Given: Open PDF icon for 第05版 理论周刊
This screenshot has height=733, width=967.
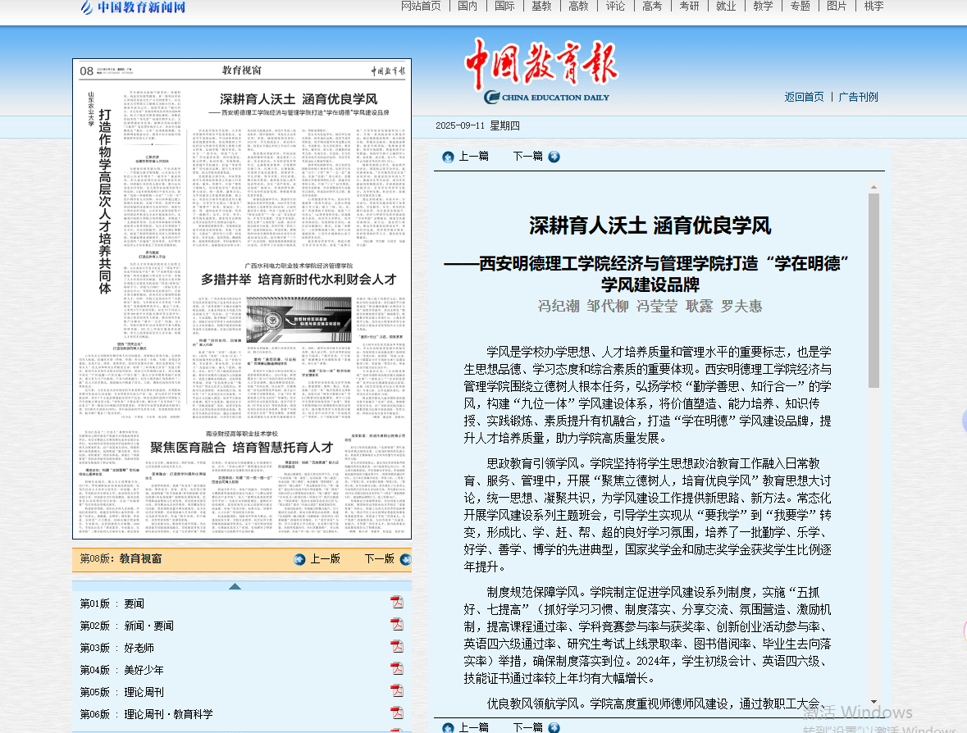Looking at the screenshot, I should coord(397,691).
